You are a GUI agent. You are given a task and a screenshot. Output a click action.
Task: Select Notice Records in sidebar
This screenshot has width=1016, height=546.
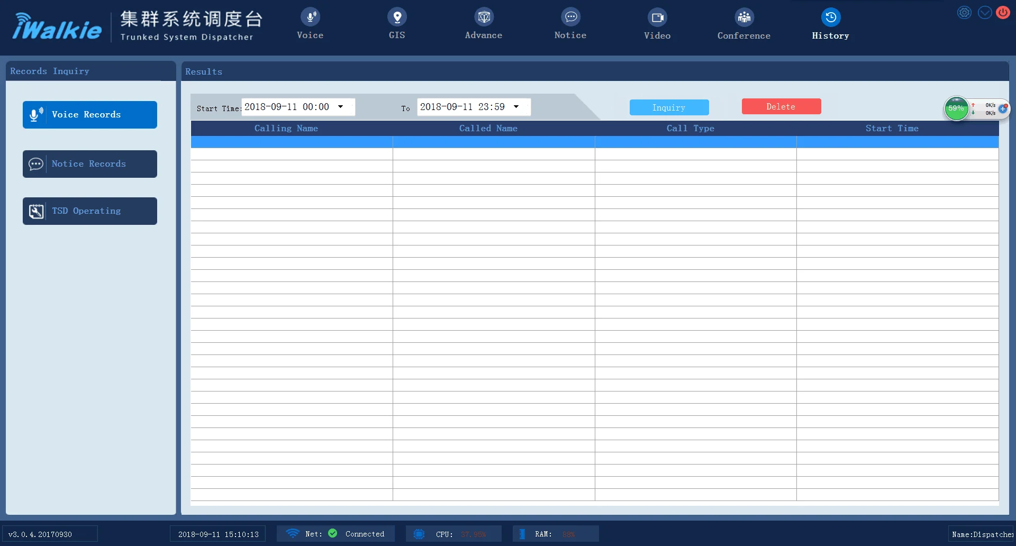click(x=90, y=164)
